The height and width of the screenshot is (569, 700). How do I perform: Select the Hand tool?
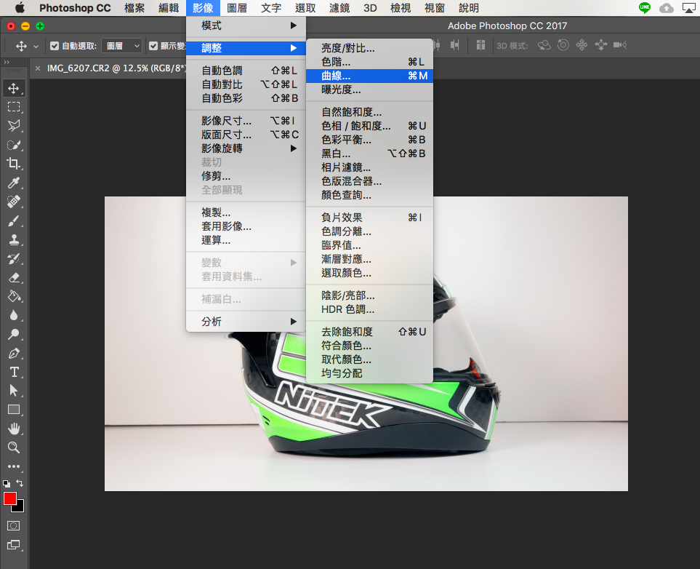coord(14,429)
